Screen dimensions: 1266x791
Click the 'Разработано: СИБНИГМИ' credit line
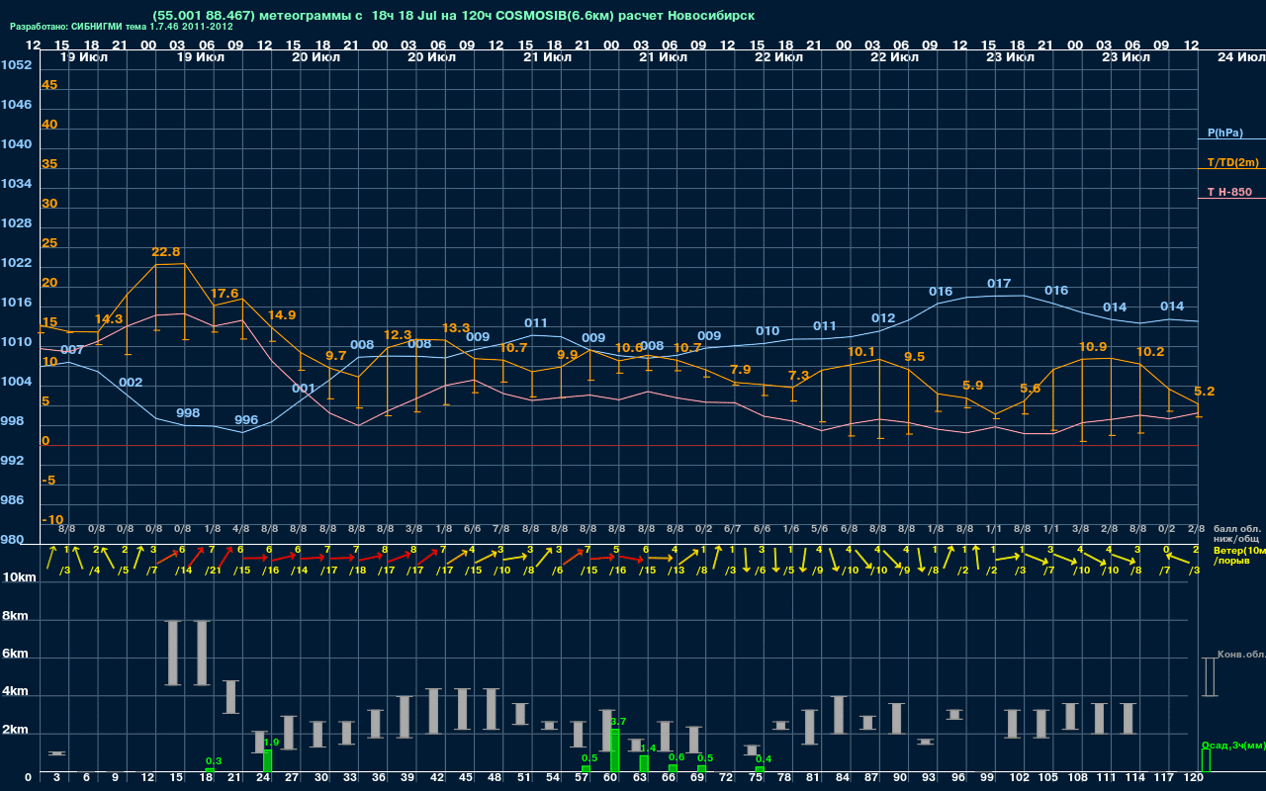click(x=122, y=27)
